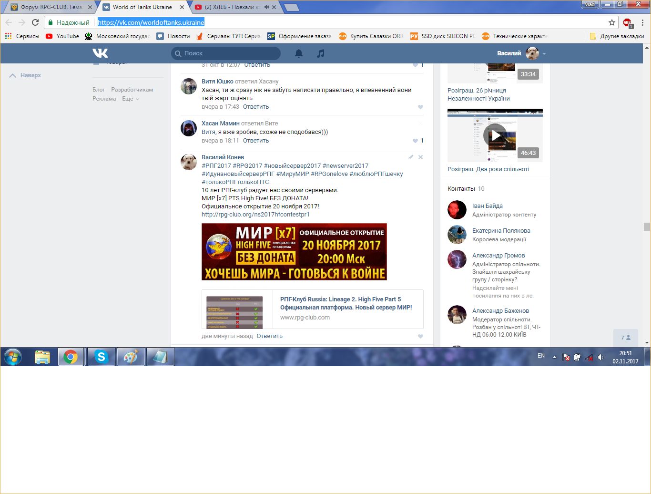Reload the page in Chrome
The height and width of the screenshot is (494, 651).
35,22
